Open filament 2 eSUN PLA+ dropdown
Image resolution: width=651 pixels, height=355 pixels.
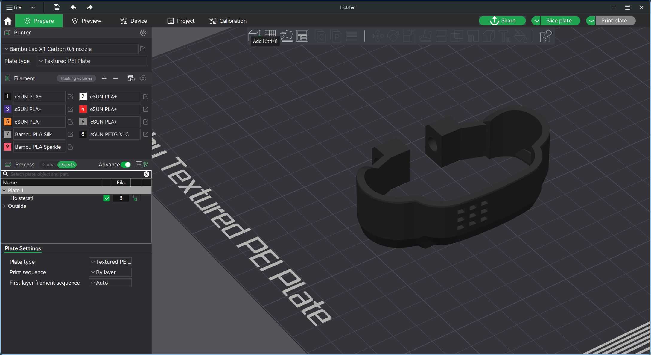coord(114,97)
